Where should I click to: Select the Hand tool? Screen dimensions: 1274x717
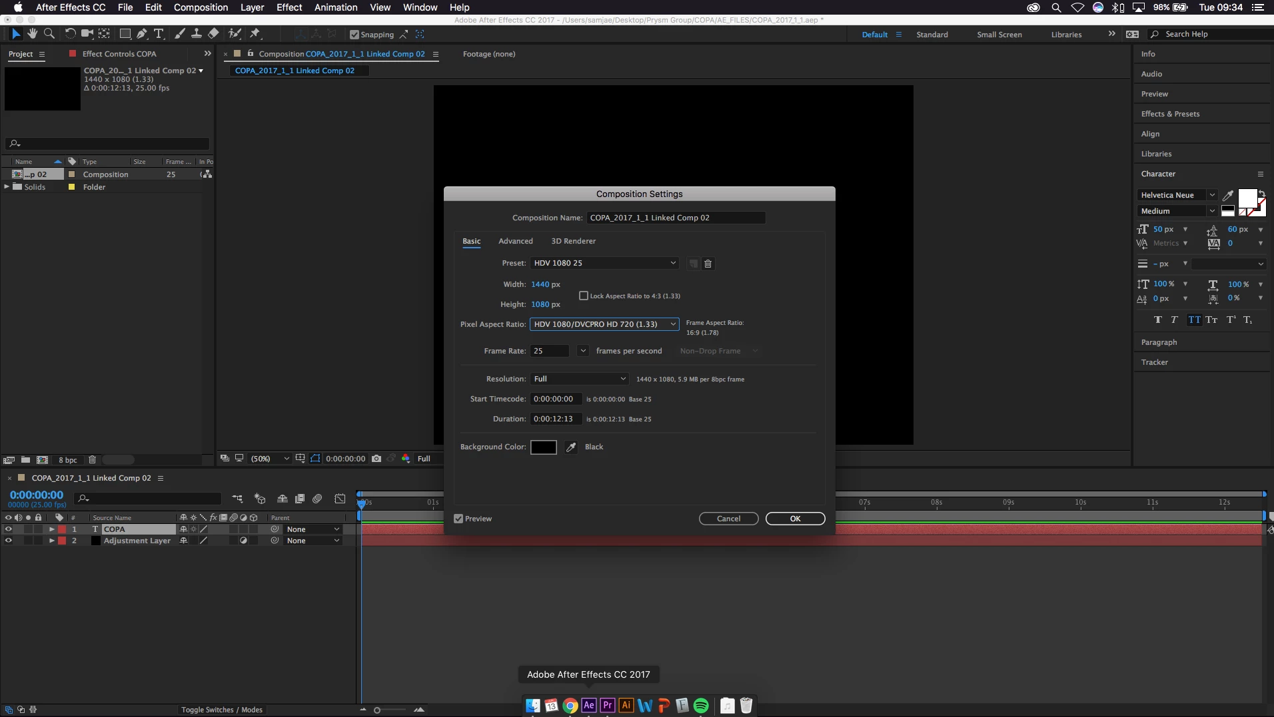click(x=32, y=33)
